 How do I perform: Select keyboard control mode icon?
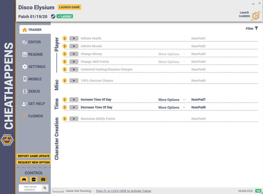pos(43,179)
